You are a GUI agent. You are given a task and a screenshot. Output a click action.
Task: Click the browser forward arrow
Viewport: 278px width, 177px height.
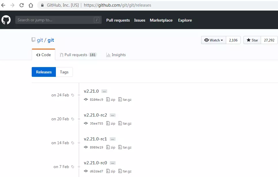(12, 5)
